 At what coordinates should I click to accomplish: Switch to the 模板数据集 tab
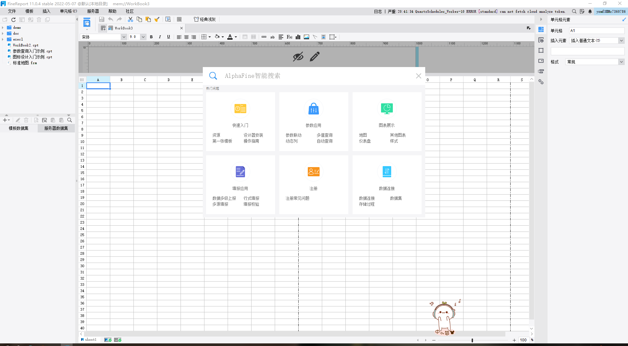pos(19,129)
